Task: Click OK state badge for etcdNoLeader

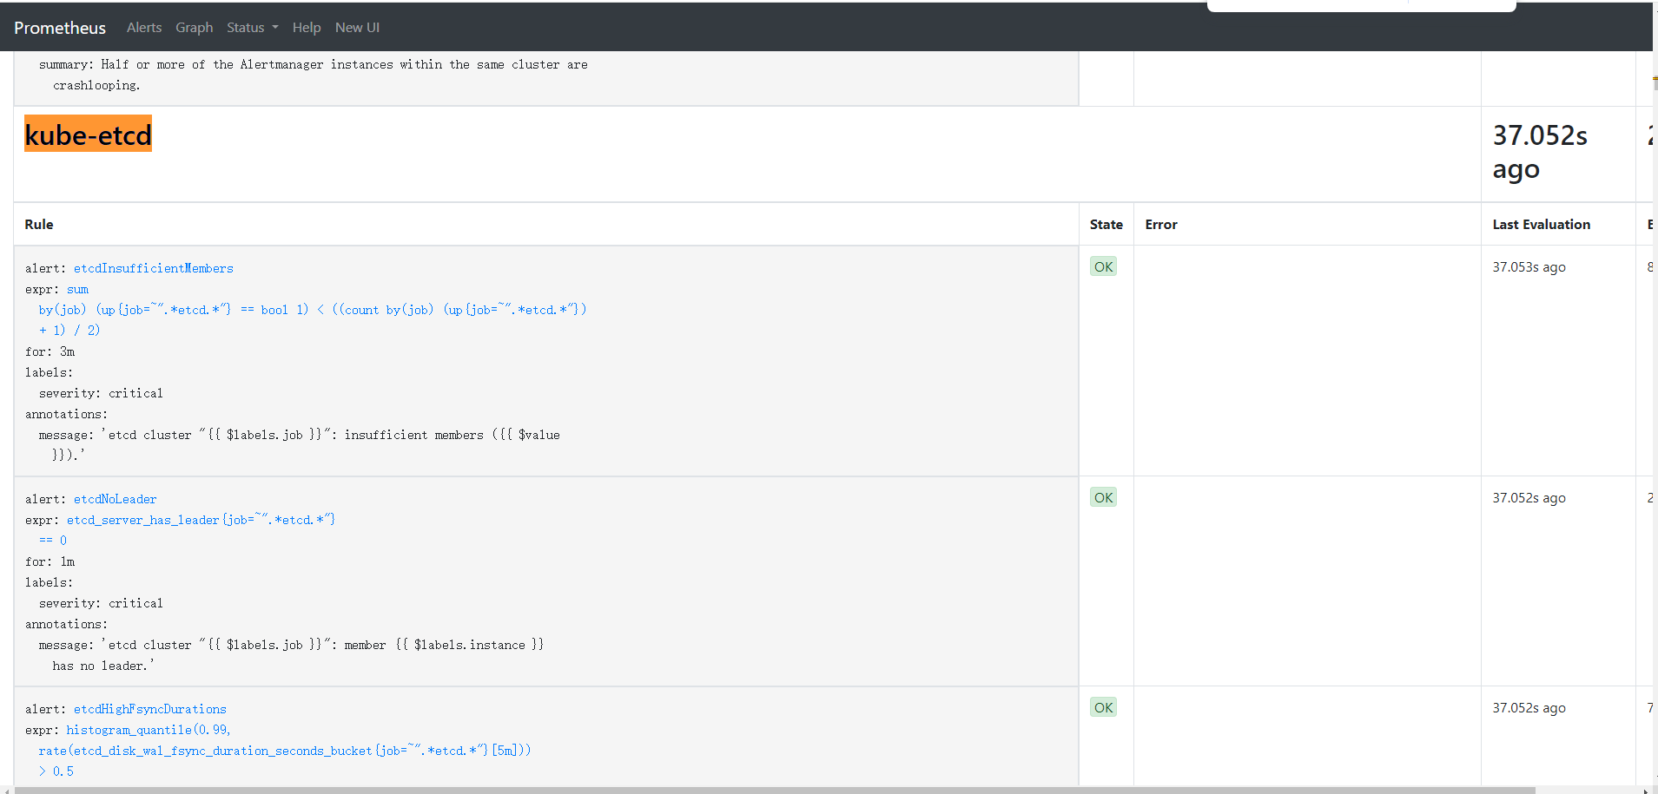Action: [x=1103, y=497]
